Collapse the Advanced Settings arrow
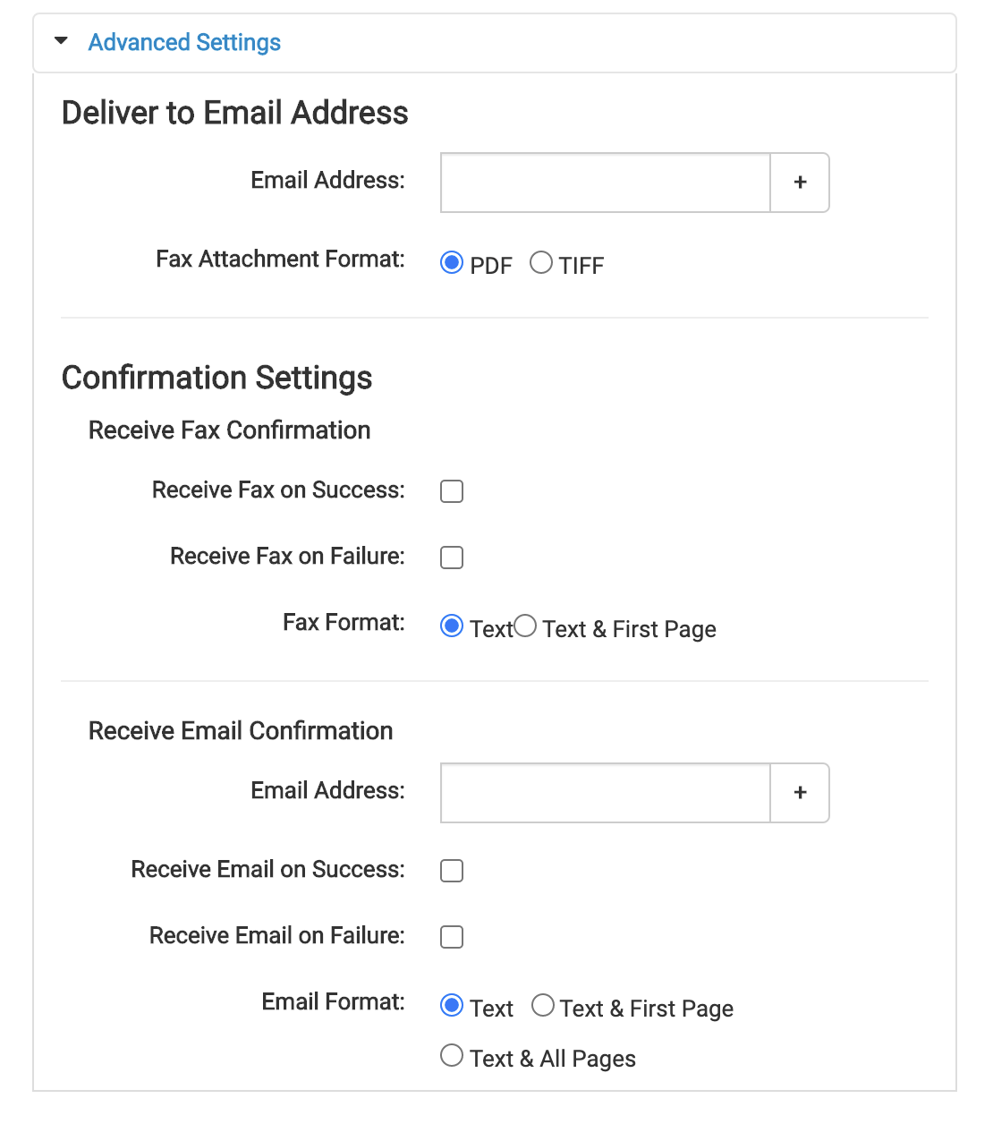Viewport: 993px width, 1124px height. coord(61,41)
